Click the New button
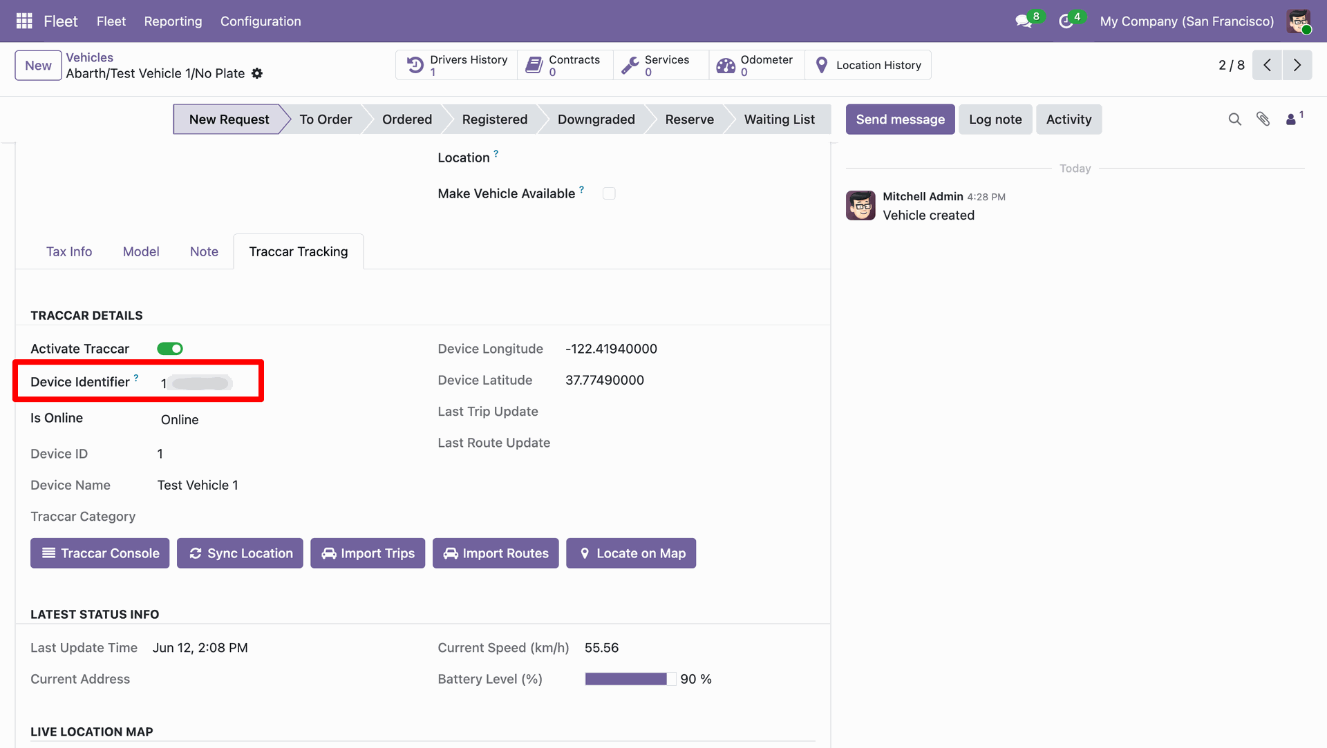This screenshot has height=748, width=1327. 38,66
